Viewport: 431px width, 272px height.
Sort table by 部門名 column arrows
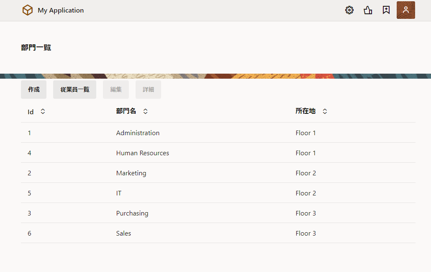pos(145,111)
